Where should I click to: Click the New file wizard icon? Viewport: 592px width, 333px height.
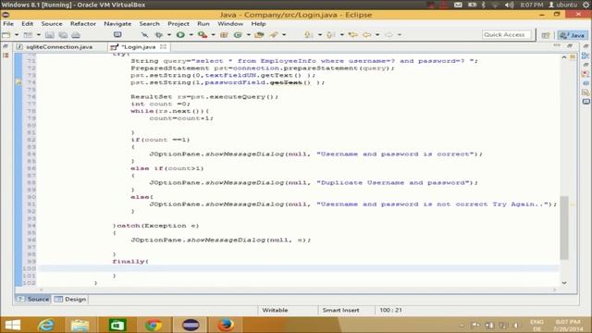tap(6, 35)
